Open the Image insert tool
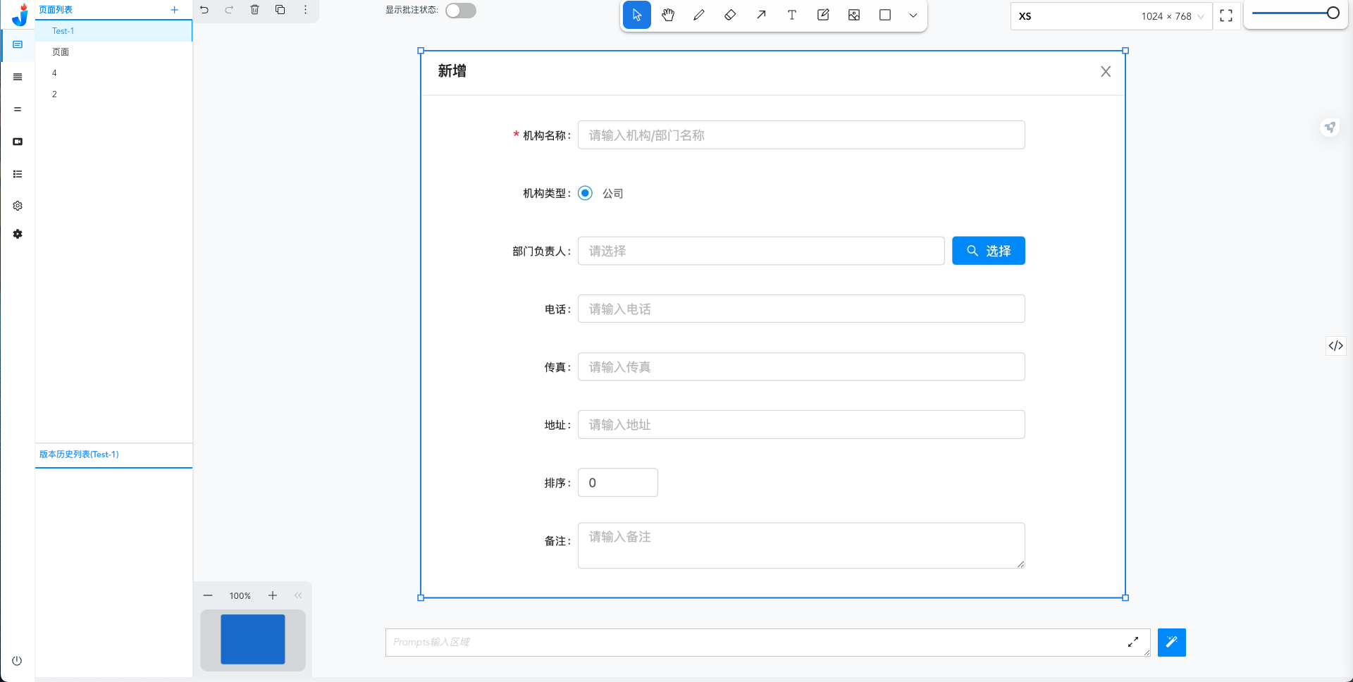Viewport: 1353px width, 682px height. pos(854,15)
